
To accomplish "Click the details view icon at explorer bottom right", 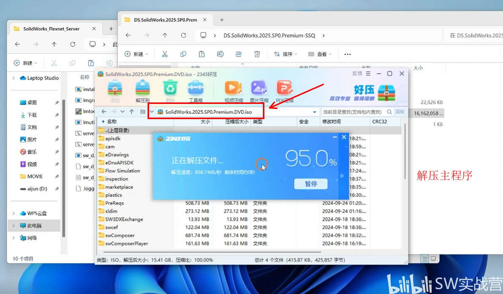I will coord(425,259).
